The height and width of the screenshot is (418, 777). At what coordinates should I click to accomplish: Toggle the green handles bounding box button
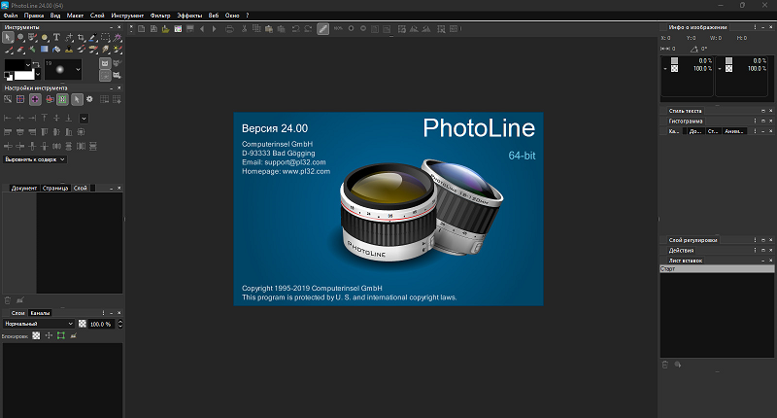(62, 99)
